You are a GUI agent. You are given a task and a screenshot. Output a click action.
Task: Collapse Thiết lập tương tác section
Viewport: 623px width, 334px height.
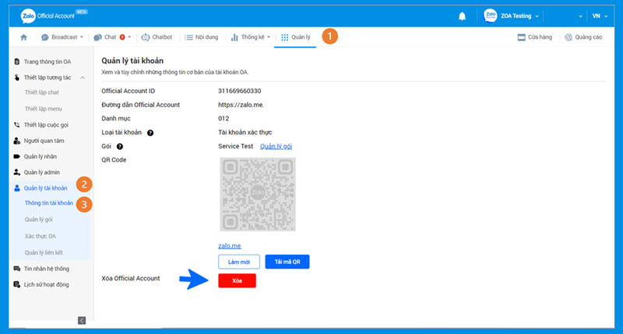click(x=83, y=78)
